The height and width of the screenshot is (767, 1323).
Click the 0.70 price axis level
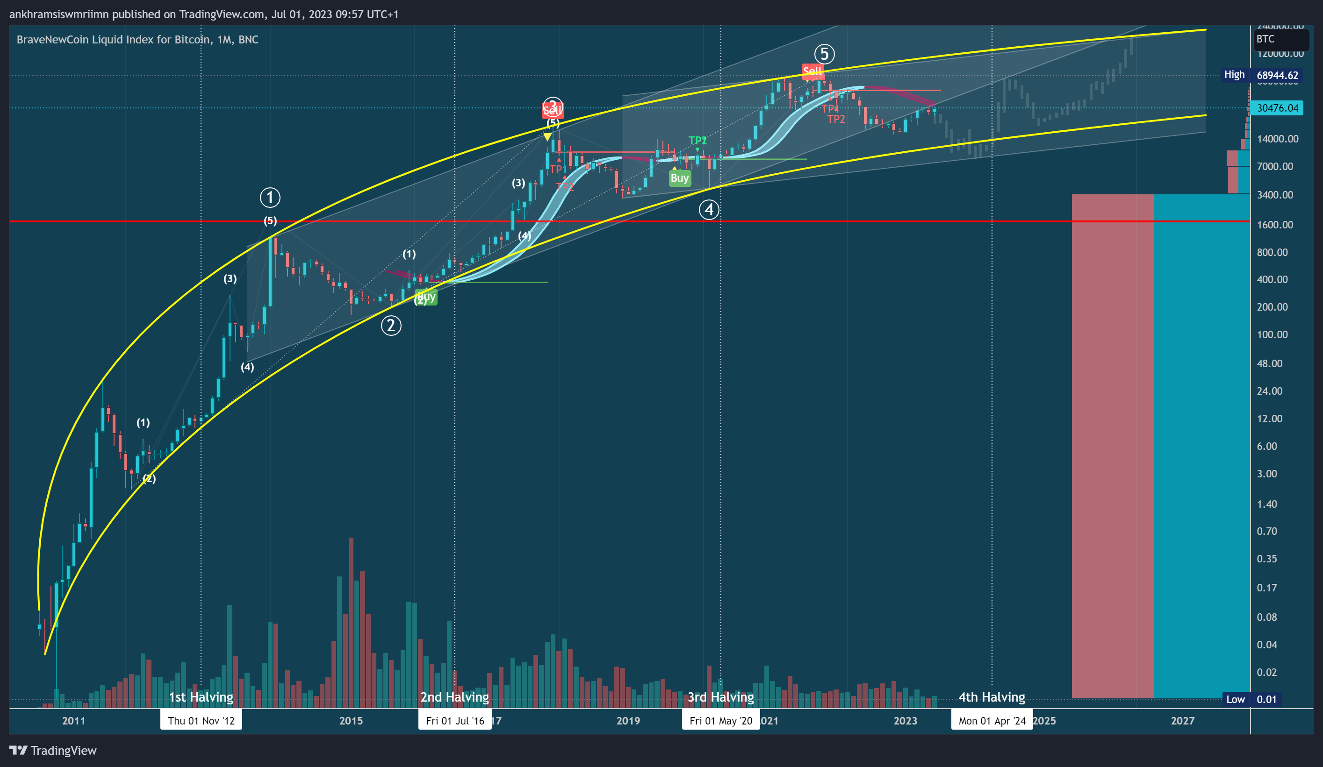pos(1267,531)
